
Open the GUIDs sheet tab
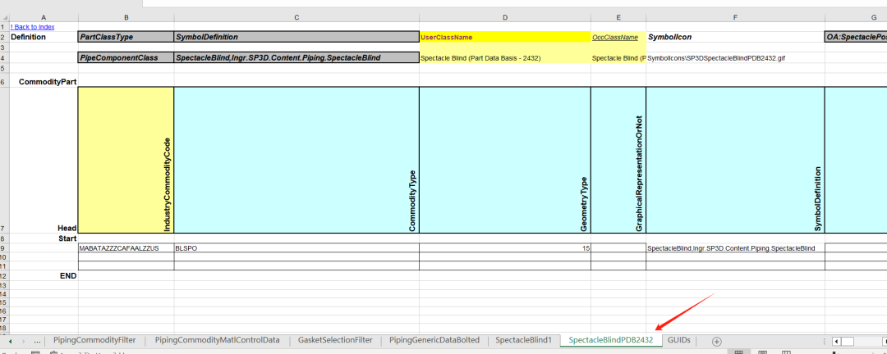[679, 340]
